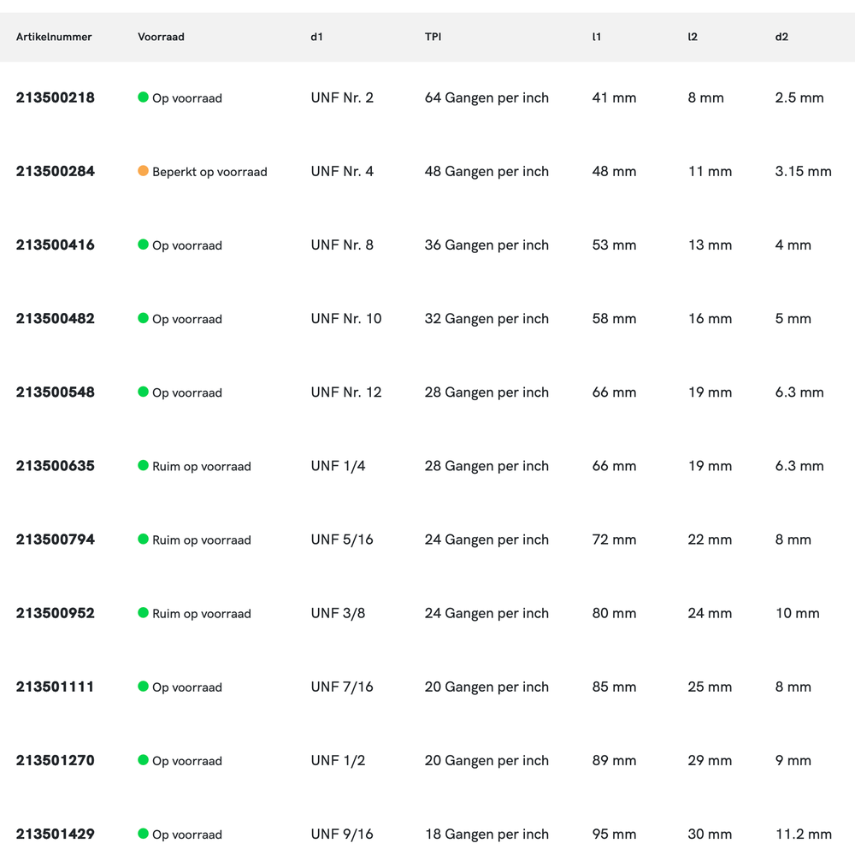Open article number 213500218
The height and width of the screenshot is (855, 855).
click(x=56, y=97)
